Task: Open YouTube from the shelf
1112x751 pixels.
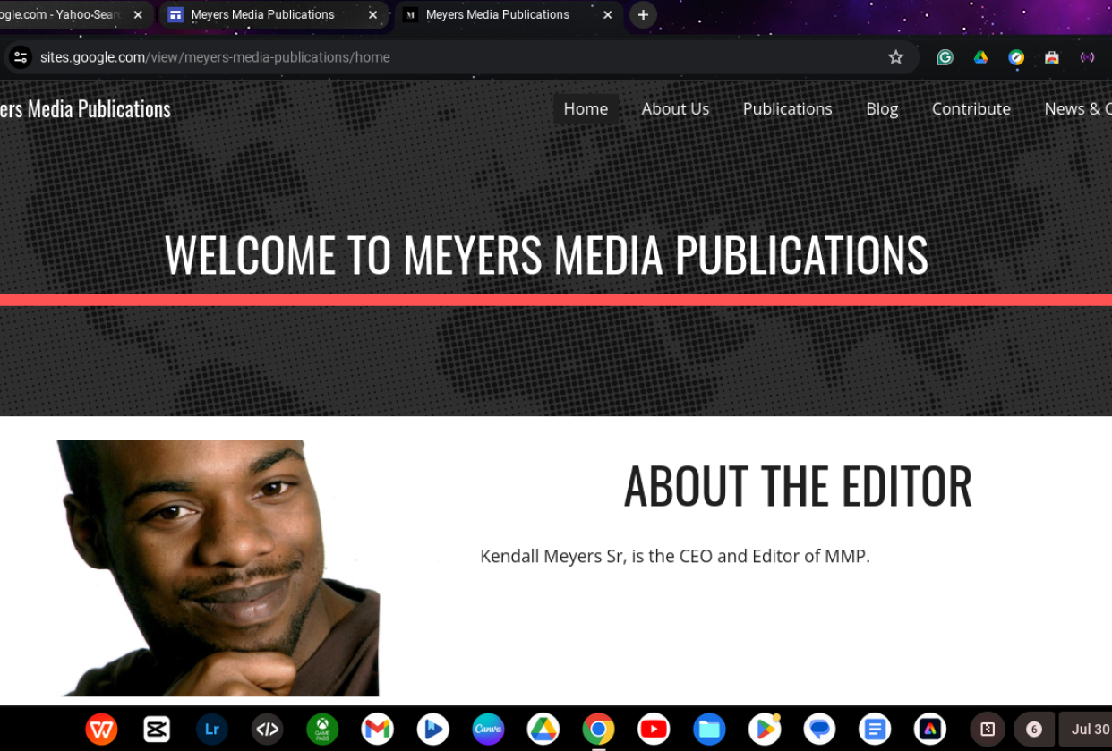Action: 654,730
